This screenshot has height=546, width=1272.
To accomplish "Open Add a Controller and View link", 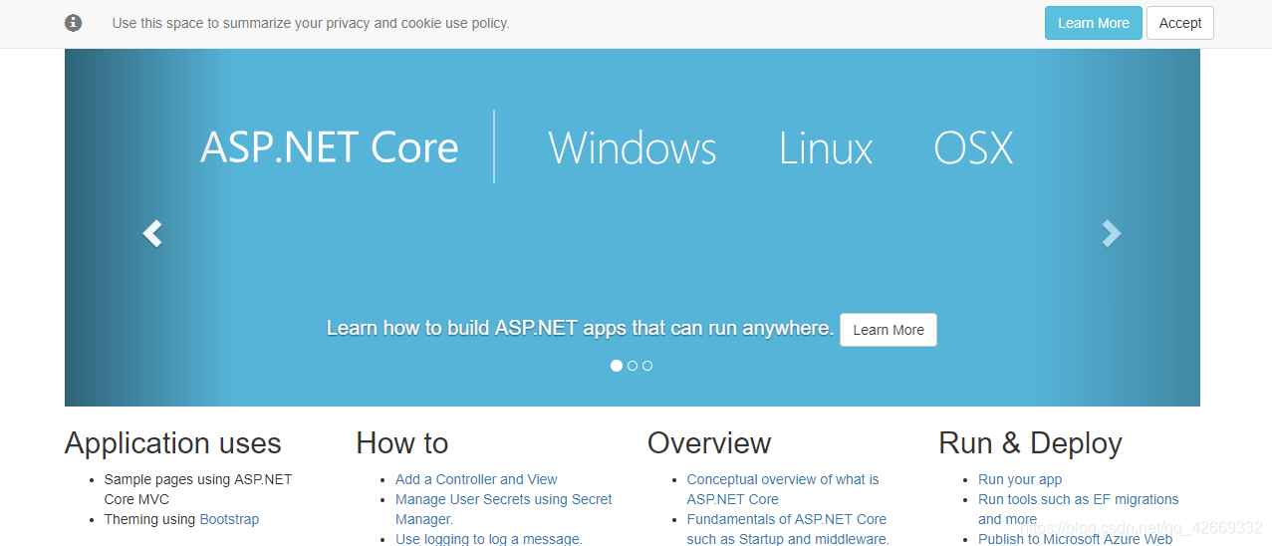I will pyautogui.click(x=476, y=479).
